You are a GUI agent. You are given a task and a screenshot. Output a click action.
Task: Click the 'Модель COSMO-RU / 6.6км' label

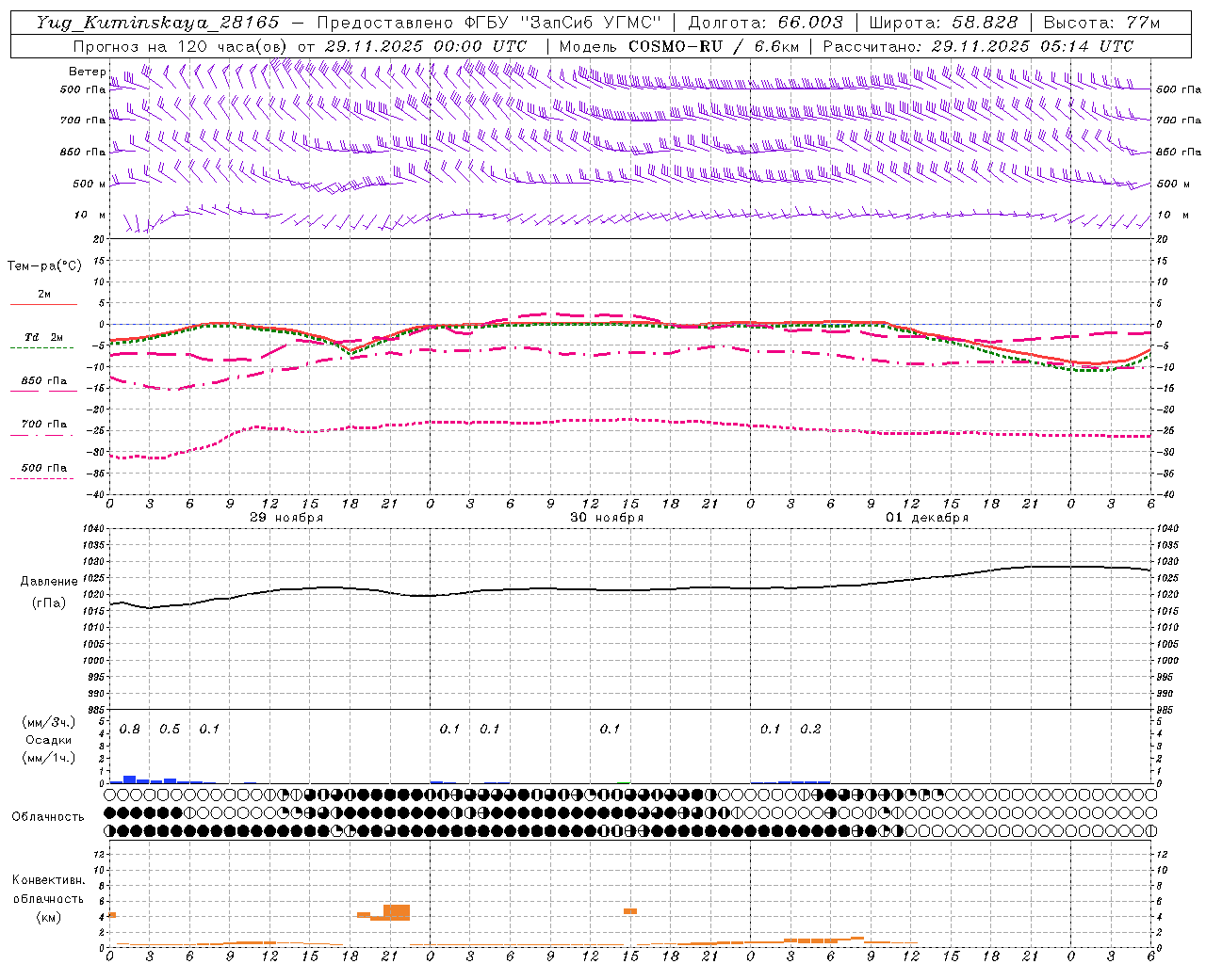678,46
